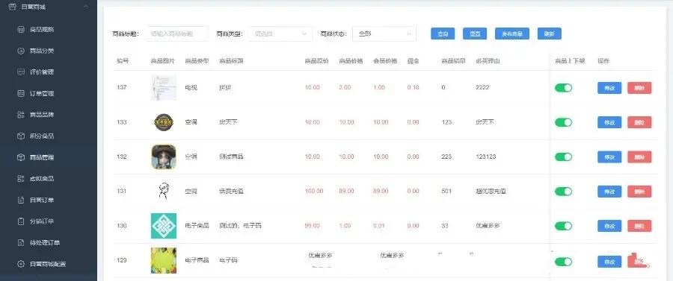Click the 商品上下架 column header
Viewport: 673px width, 281px height.
570,61
